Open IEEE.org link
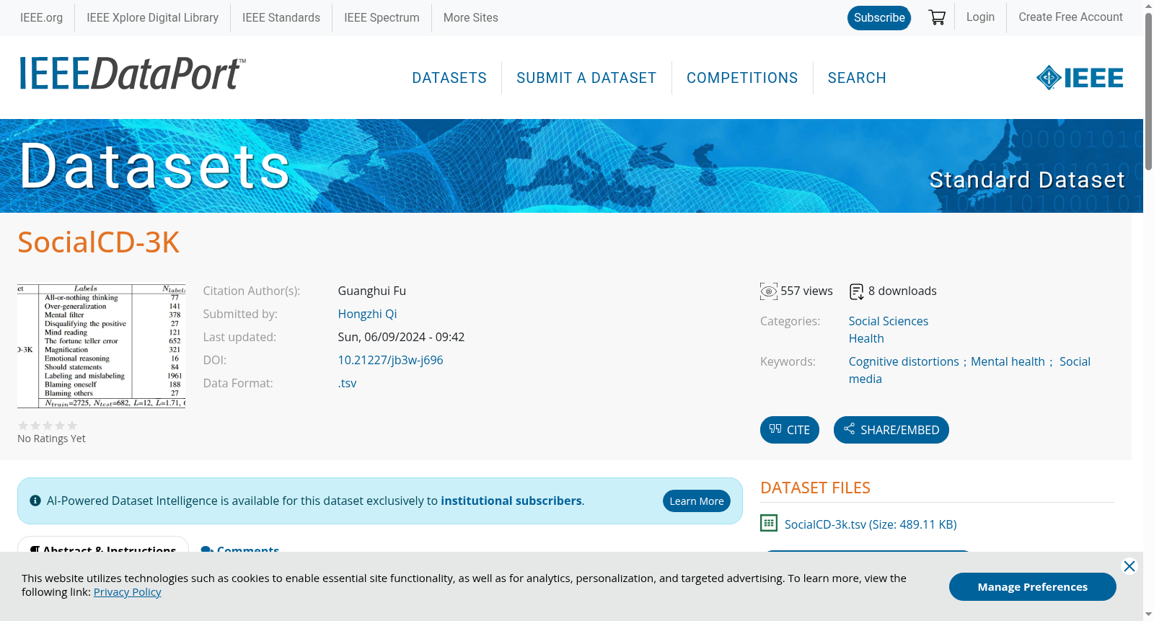The width and height of the screenshot is (1154, 621). (x=41, y=17)
